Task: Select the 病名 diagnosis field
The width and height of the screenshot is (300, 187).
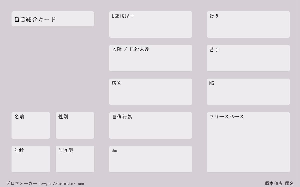Action: pyautogui.click(x=150, y=92)
